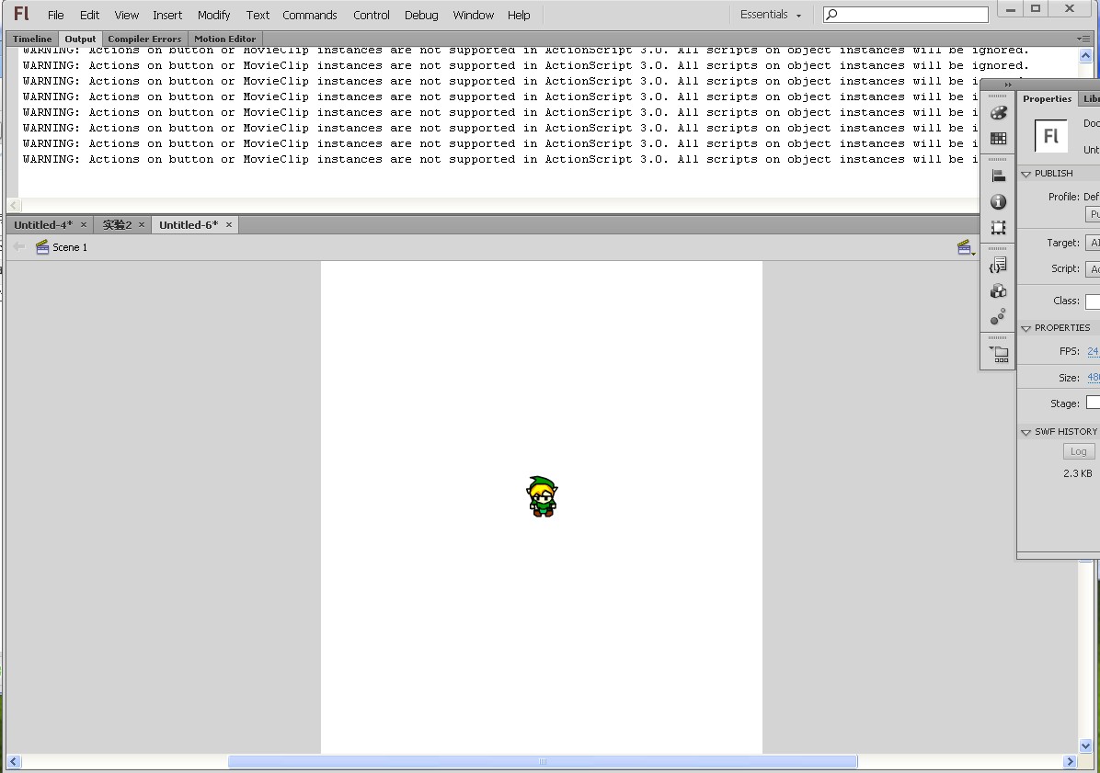The height and width of the screenshot is (773, 1100).
Task: Open the Info panel icon
Action: (998, 202)
